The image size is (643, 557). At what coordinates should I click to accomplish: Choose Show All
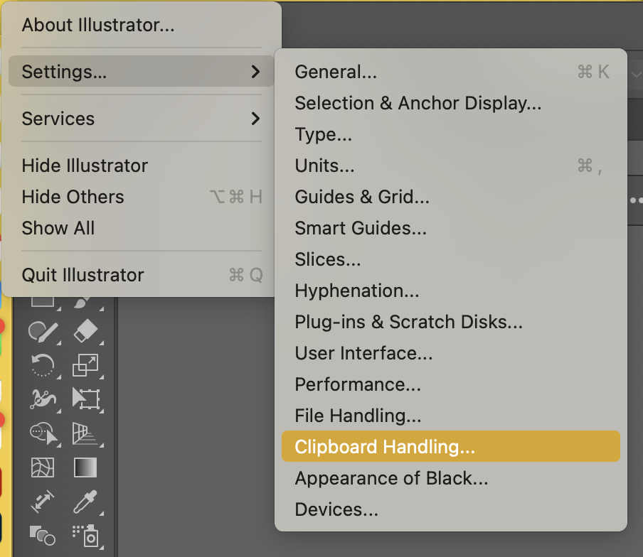[142, 228]
